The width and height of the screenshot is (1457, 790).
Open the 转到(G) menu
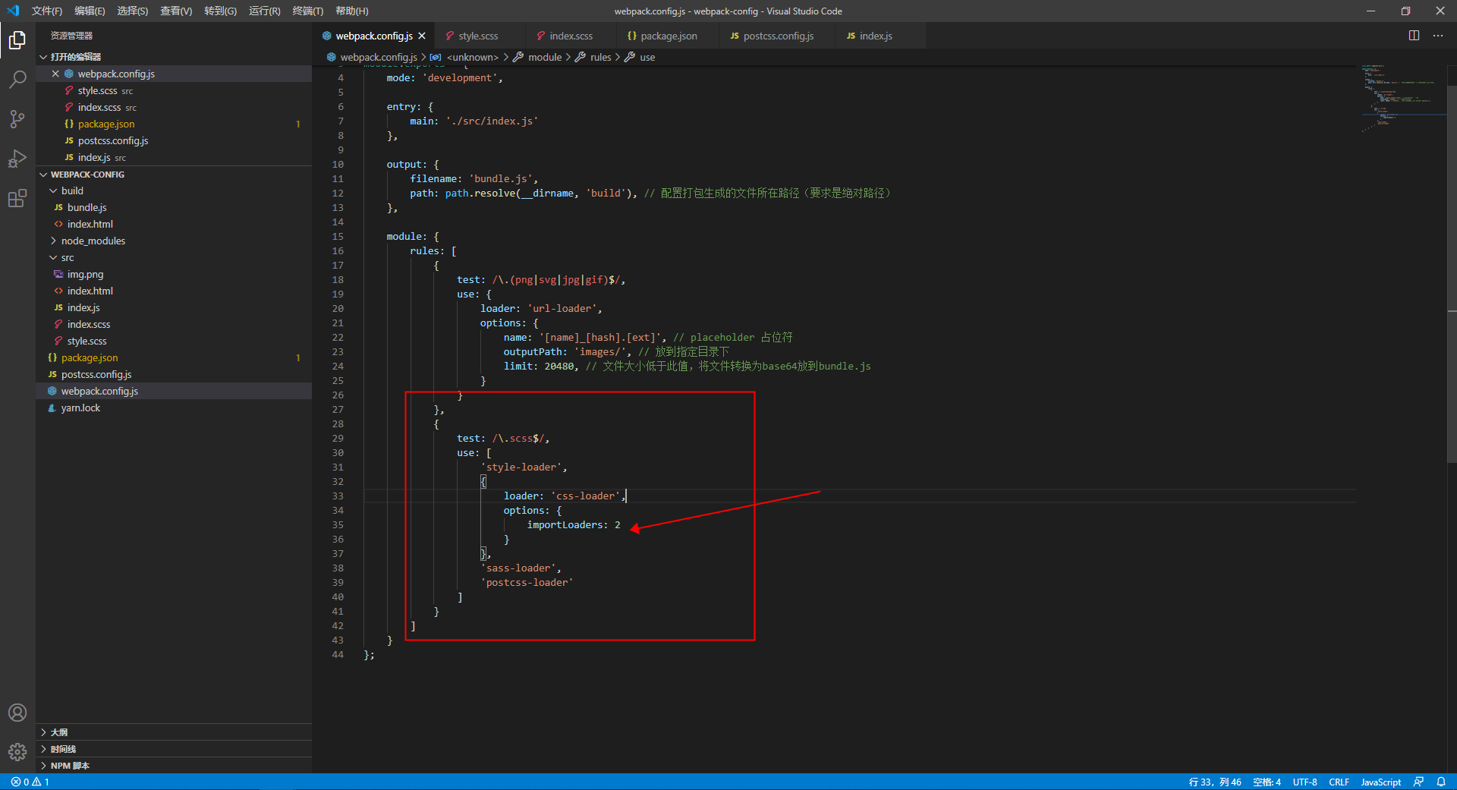click(220, 11)
